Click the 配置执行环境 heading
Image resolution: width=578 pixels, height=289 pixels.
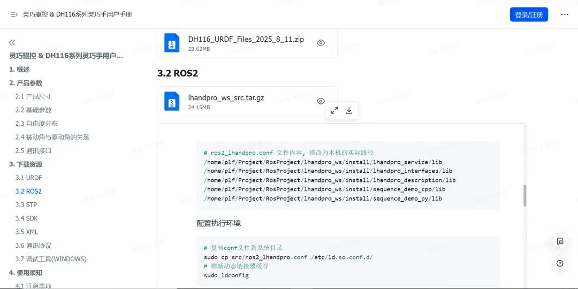pos(218,223)
